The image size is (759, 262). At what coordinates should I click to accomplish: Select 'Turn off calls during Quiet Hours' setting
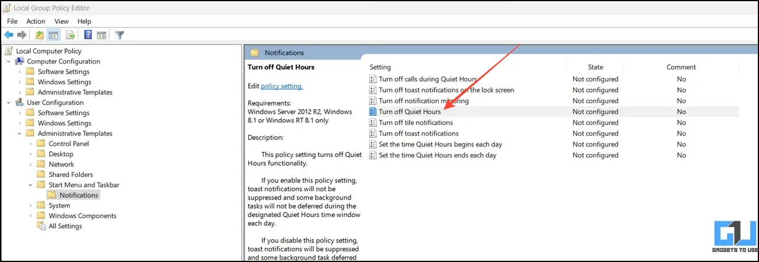pos(427,79)
